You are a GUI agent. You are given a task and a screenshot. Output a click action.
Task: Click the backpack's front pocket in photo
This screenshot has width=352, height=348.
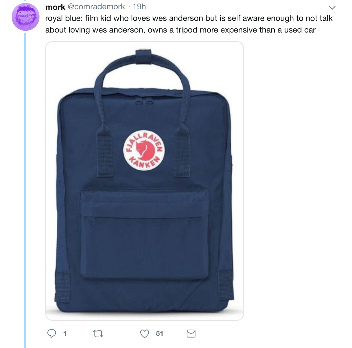(145, 234)
